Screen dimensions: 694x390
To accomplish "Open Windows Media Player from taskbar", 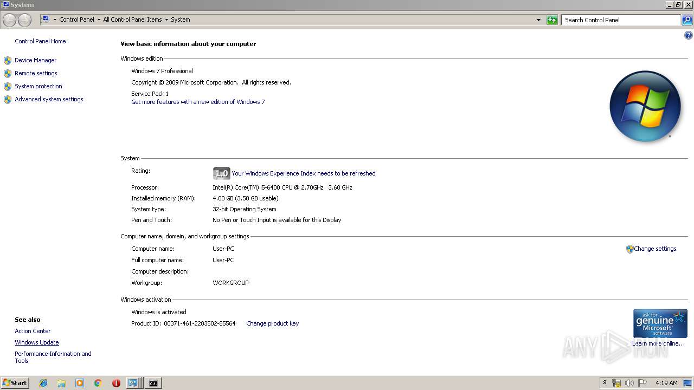I will 80,383.
